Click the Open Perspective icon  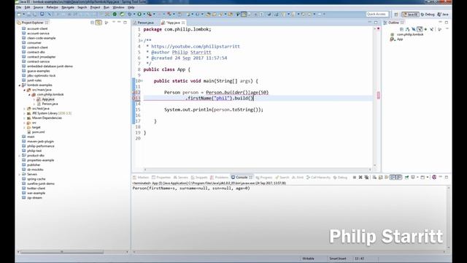(396, 15)
